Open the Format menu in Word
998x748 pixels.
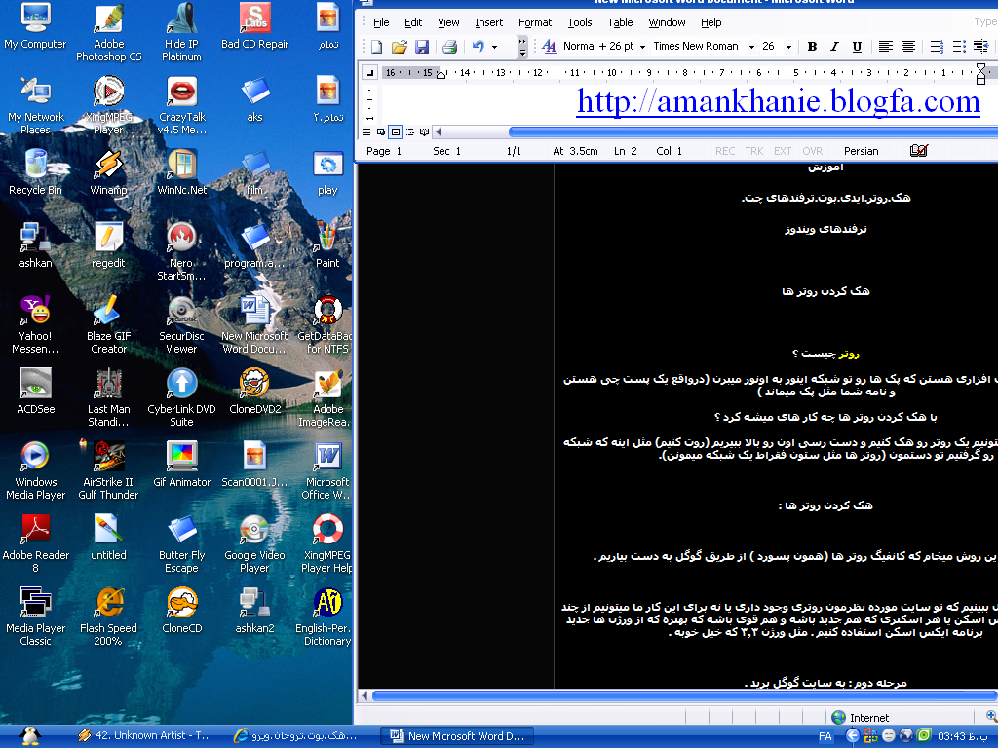(535, 23)
